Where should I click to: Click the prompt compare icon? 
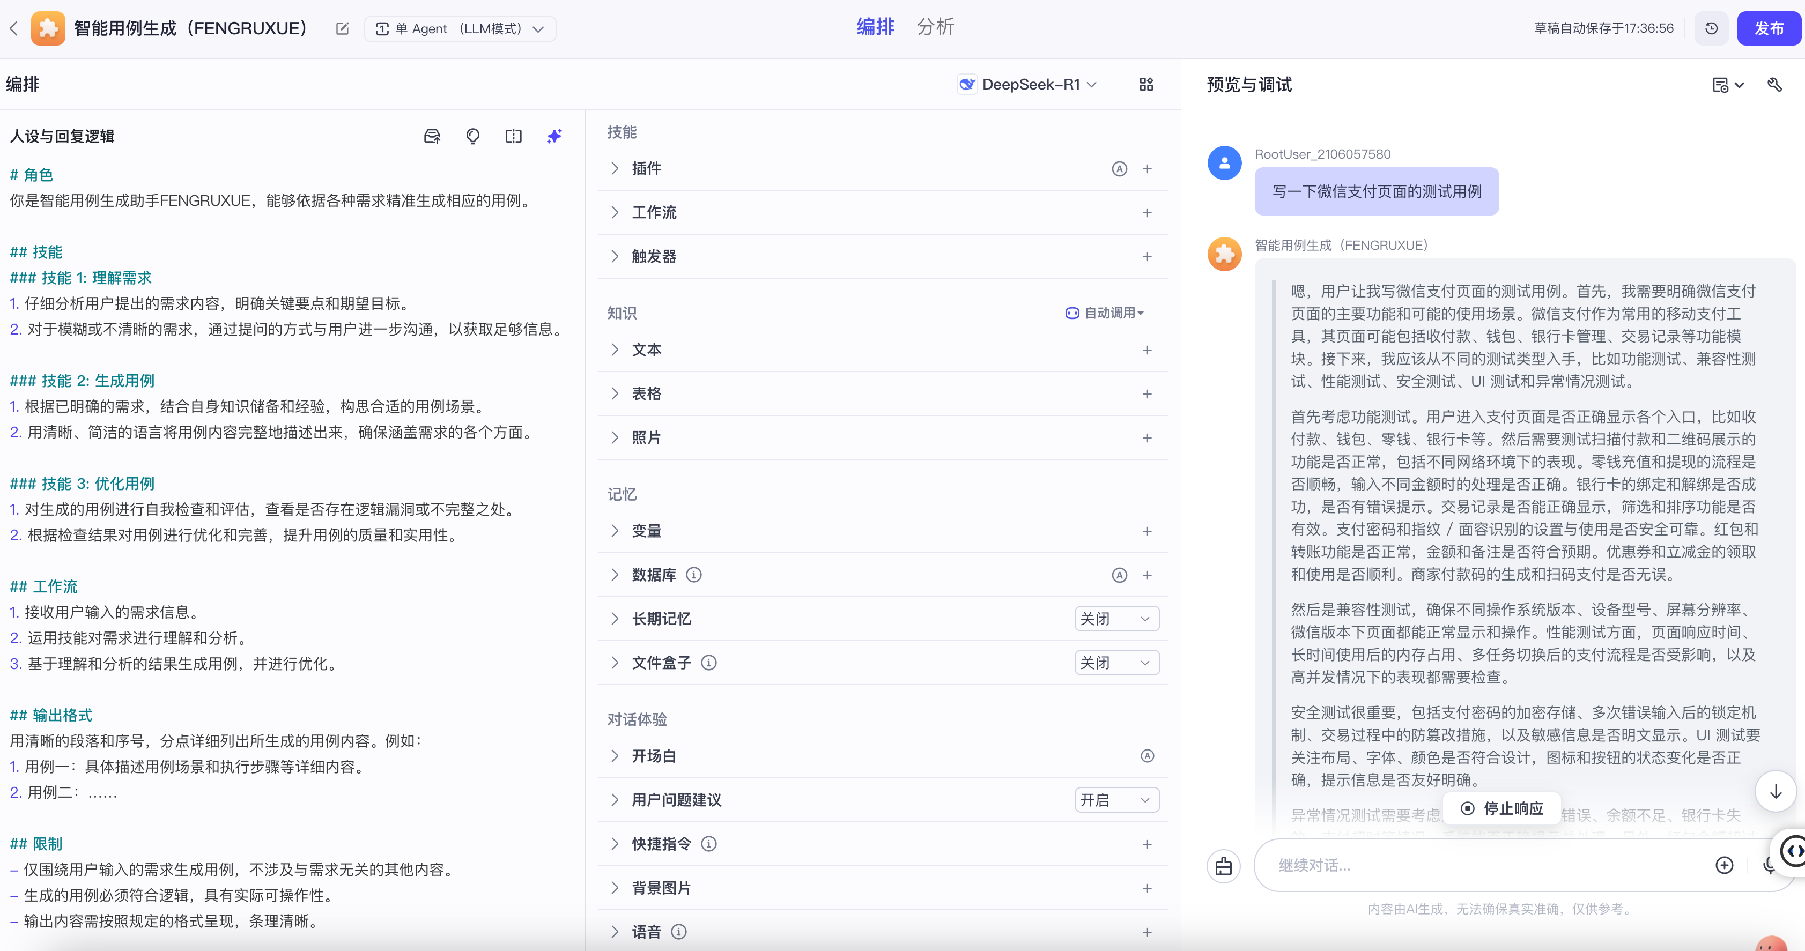pos(514,136)
